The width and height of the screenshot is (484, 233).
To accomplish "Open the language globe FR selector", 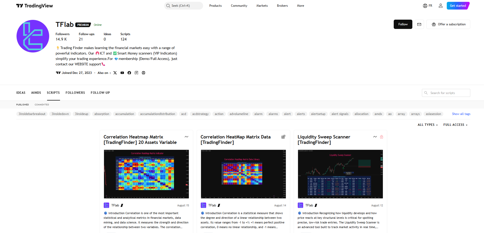I will (x=428, y=6).
